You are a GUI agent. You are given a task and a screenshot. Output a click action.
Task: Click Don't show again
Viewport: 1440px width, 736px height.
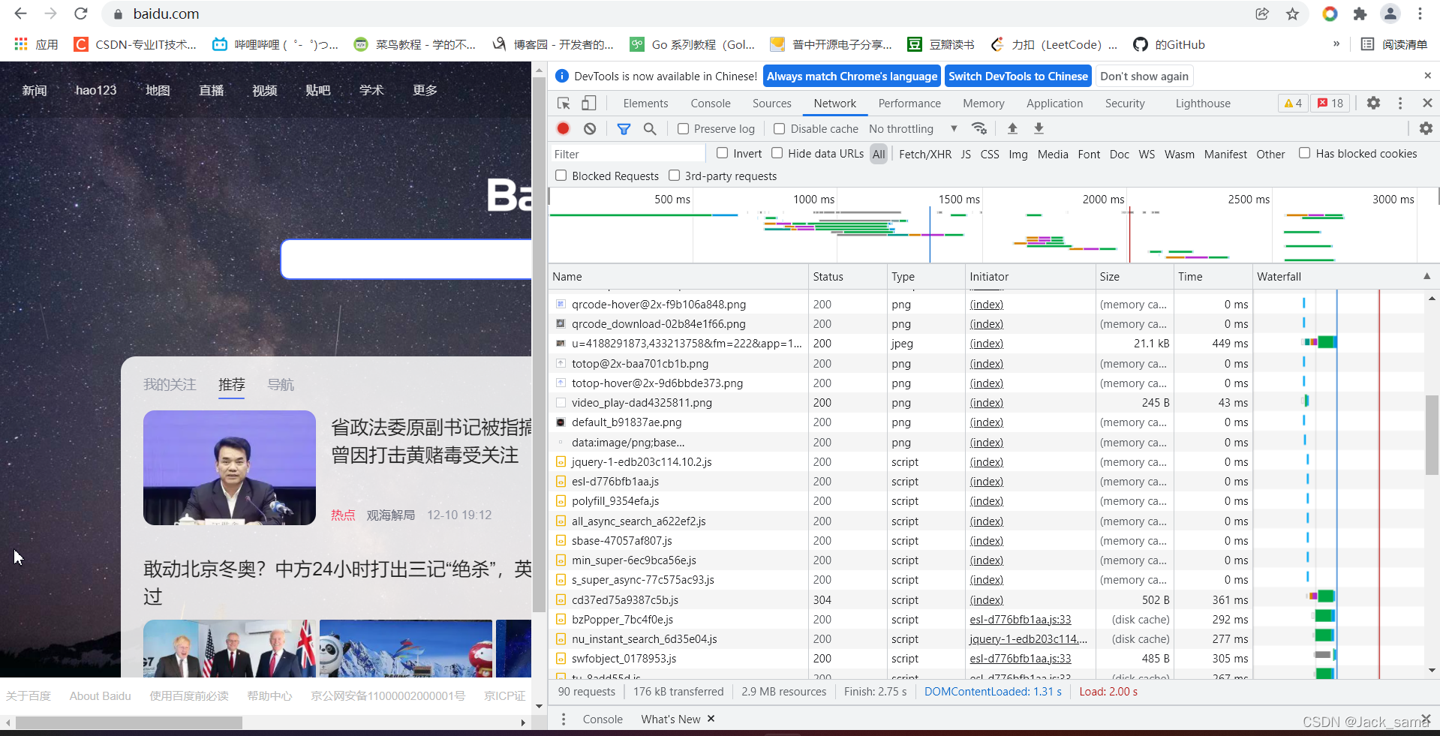coord(1144,77)
